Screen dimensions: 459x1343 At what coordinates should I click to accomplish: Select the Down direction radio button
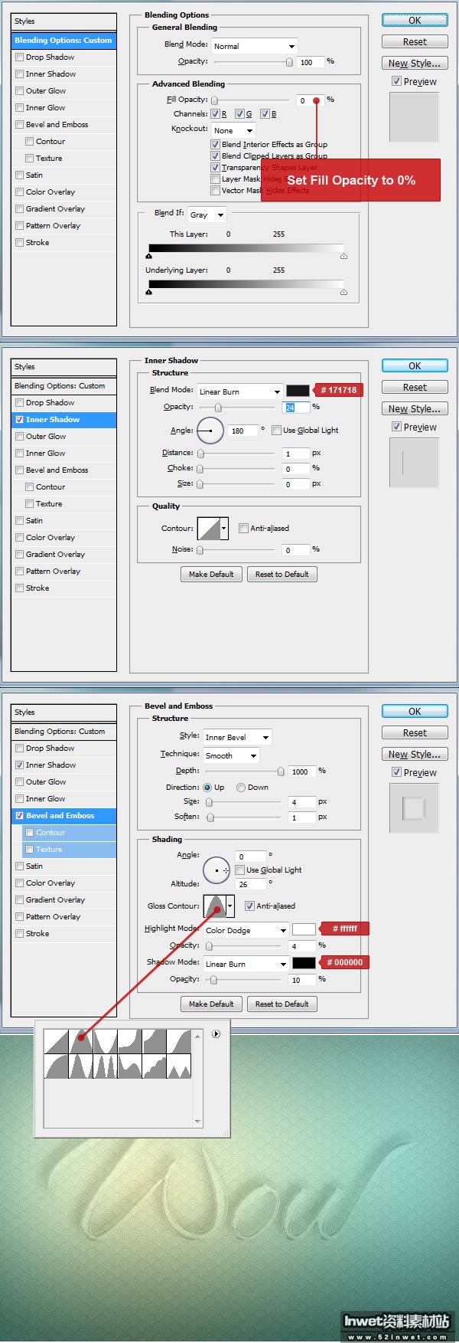point(241,788)
